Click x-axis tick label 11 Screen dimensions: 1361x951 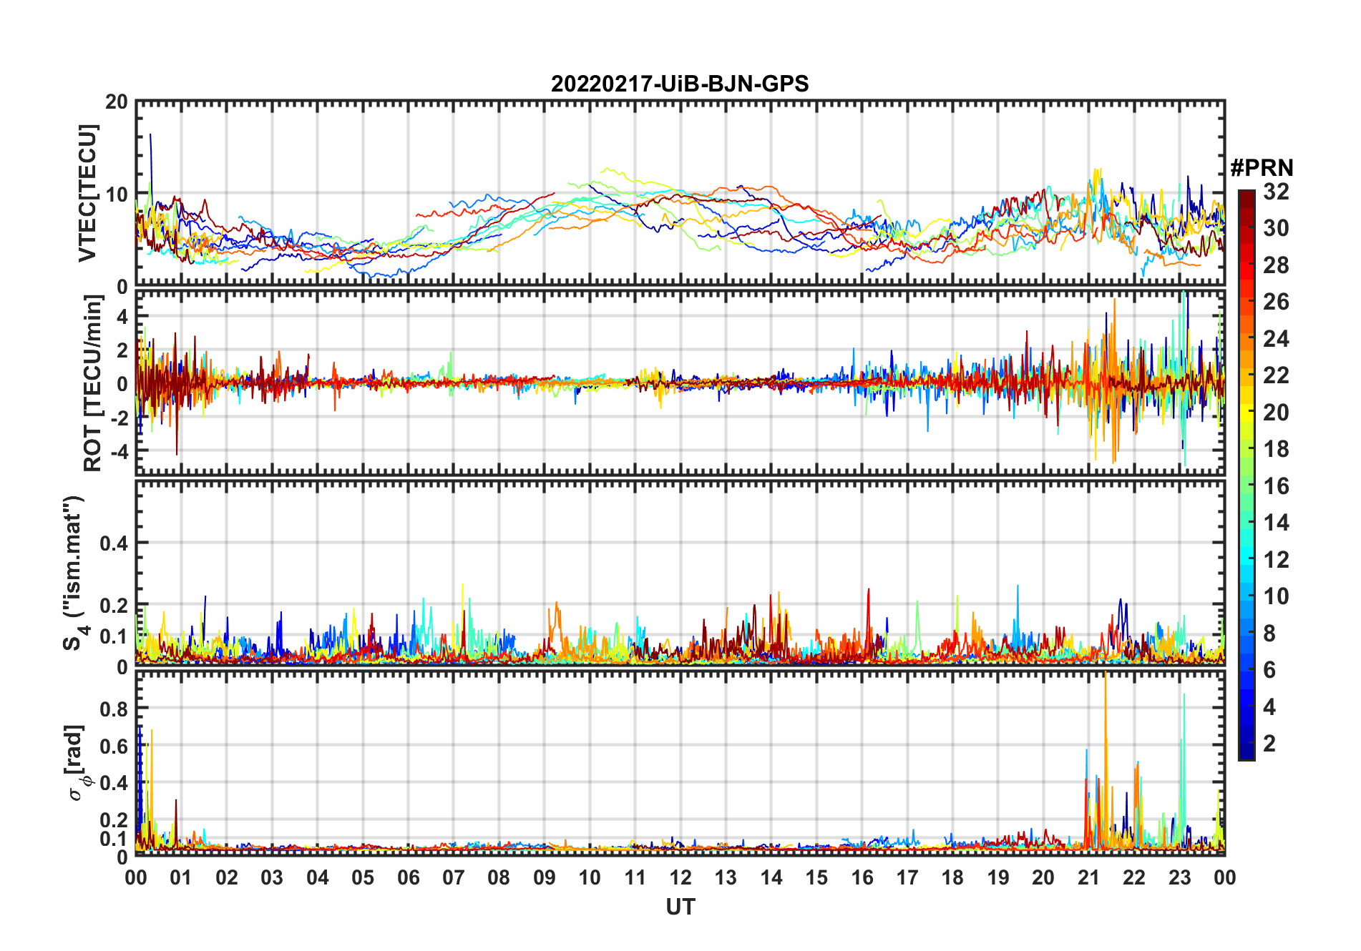(x=635, y=878)
